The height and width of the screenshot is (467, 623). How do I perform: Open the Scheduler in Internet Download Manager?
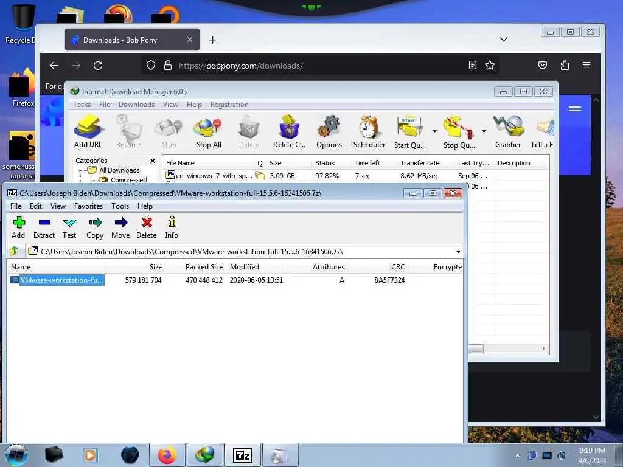coord(369,132)
